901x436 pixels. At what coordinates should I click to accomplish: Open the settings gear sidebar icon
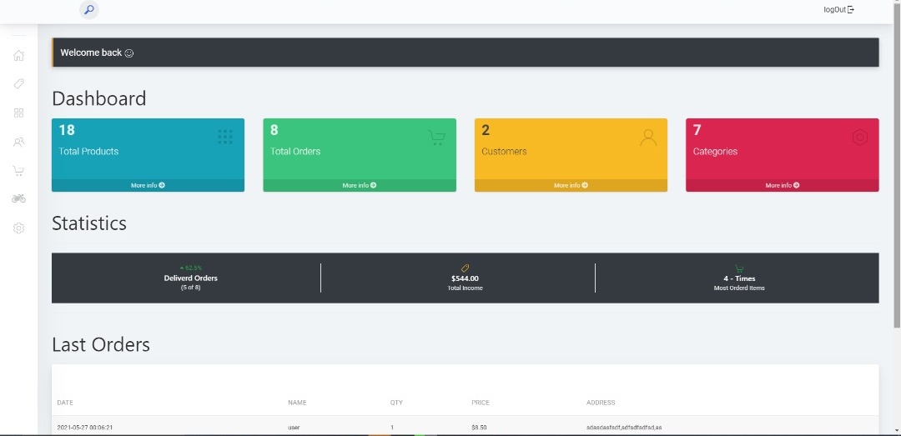click(18, 228)
